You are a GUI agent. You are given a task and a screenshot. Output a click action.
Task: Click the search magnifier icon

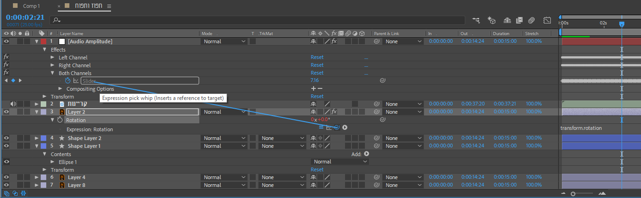coord(57,20)
